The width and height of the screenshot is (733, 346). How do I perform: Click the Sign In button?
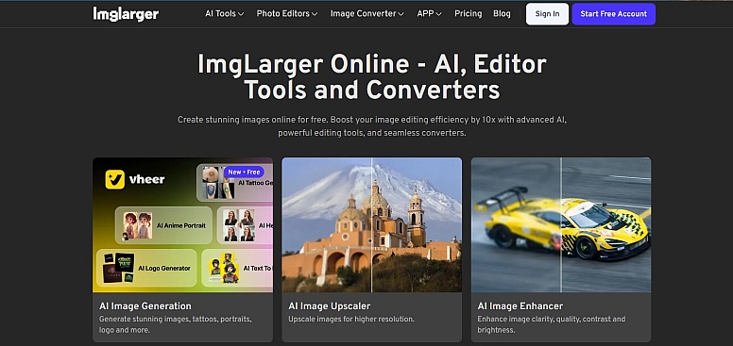coord(547,14)
